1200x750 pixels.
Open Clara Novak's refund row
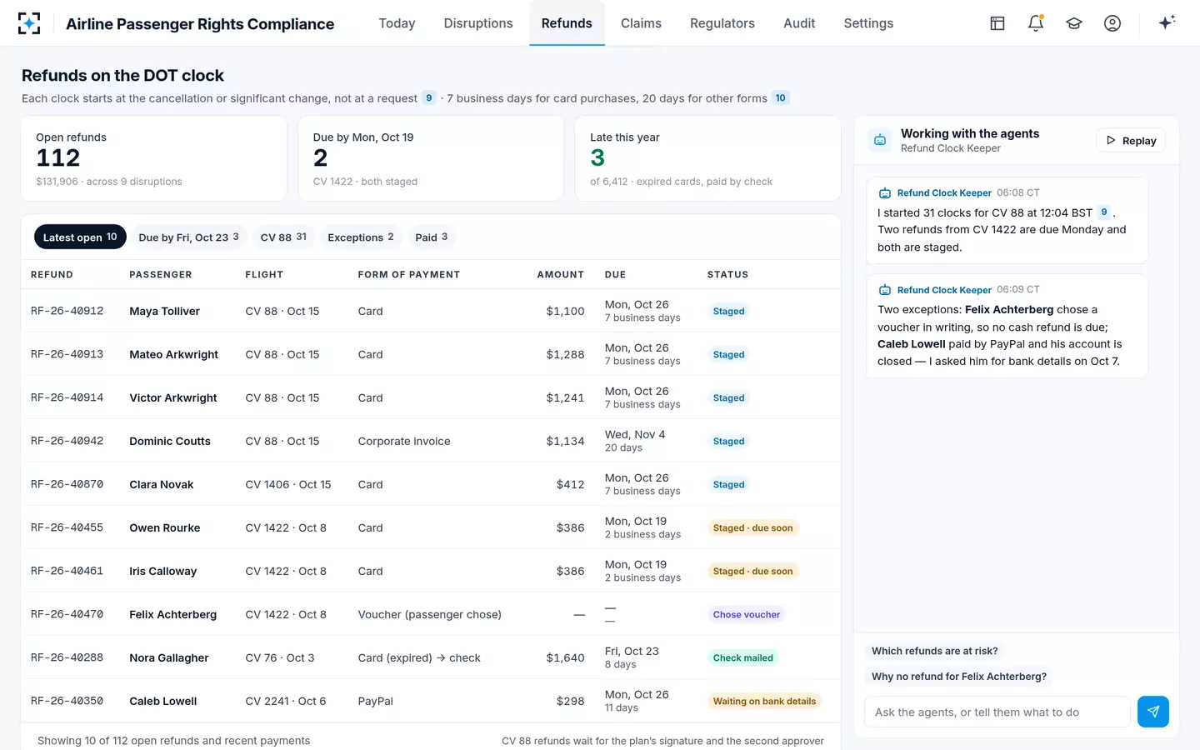[431, 484]
